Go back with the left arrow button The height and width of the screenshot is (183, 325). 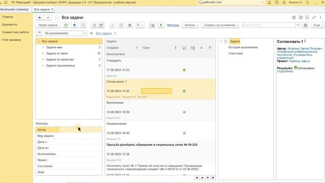(40, 18)
